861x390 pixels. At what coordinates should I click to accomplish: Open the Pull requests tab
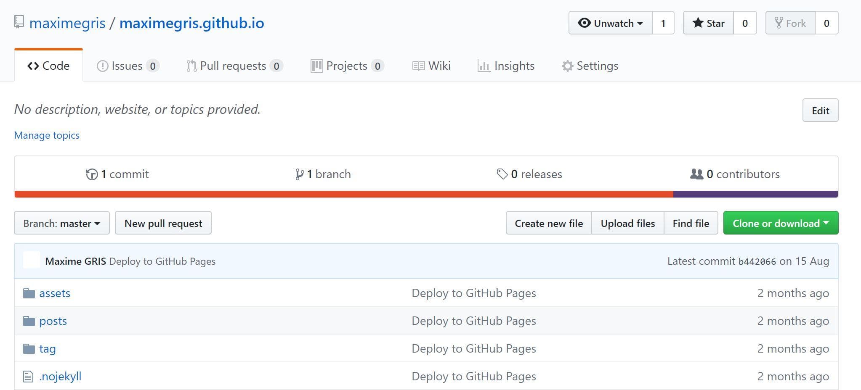[234, 66]
